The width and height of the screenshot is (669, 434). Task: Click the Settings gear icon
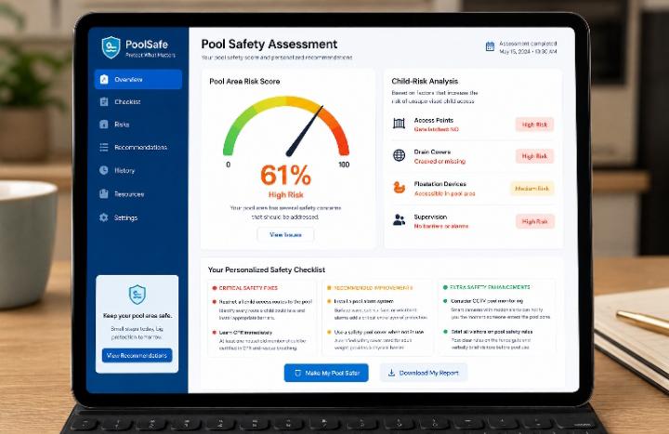104,217
